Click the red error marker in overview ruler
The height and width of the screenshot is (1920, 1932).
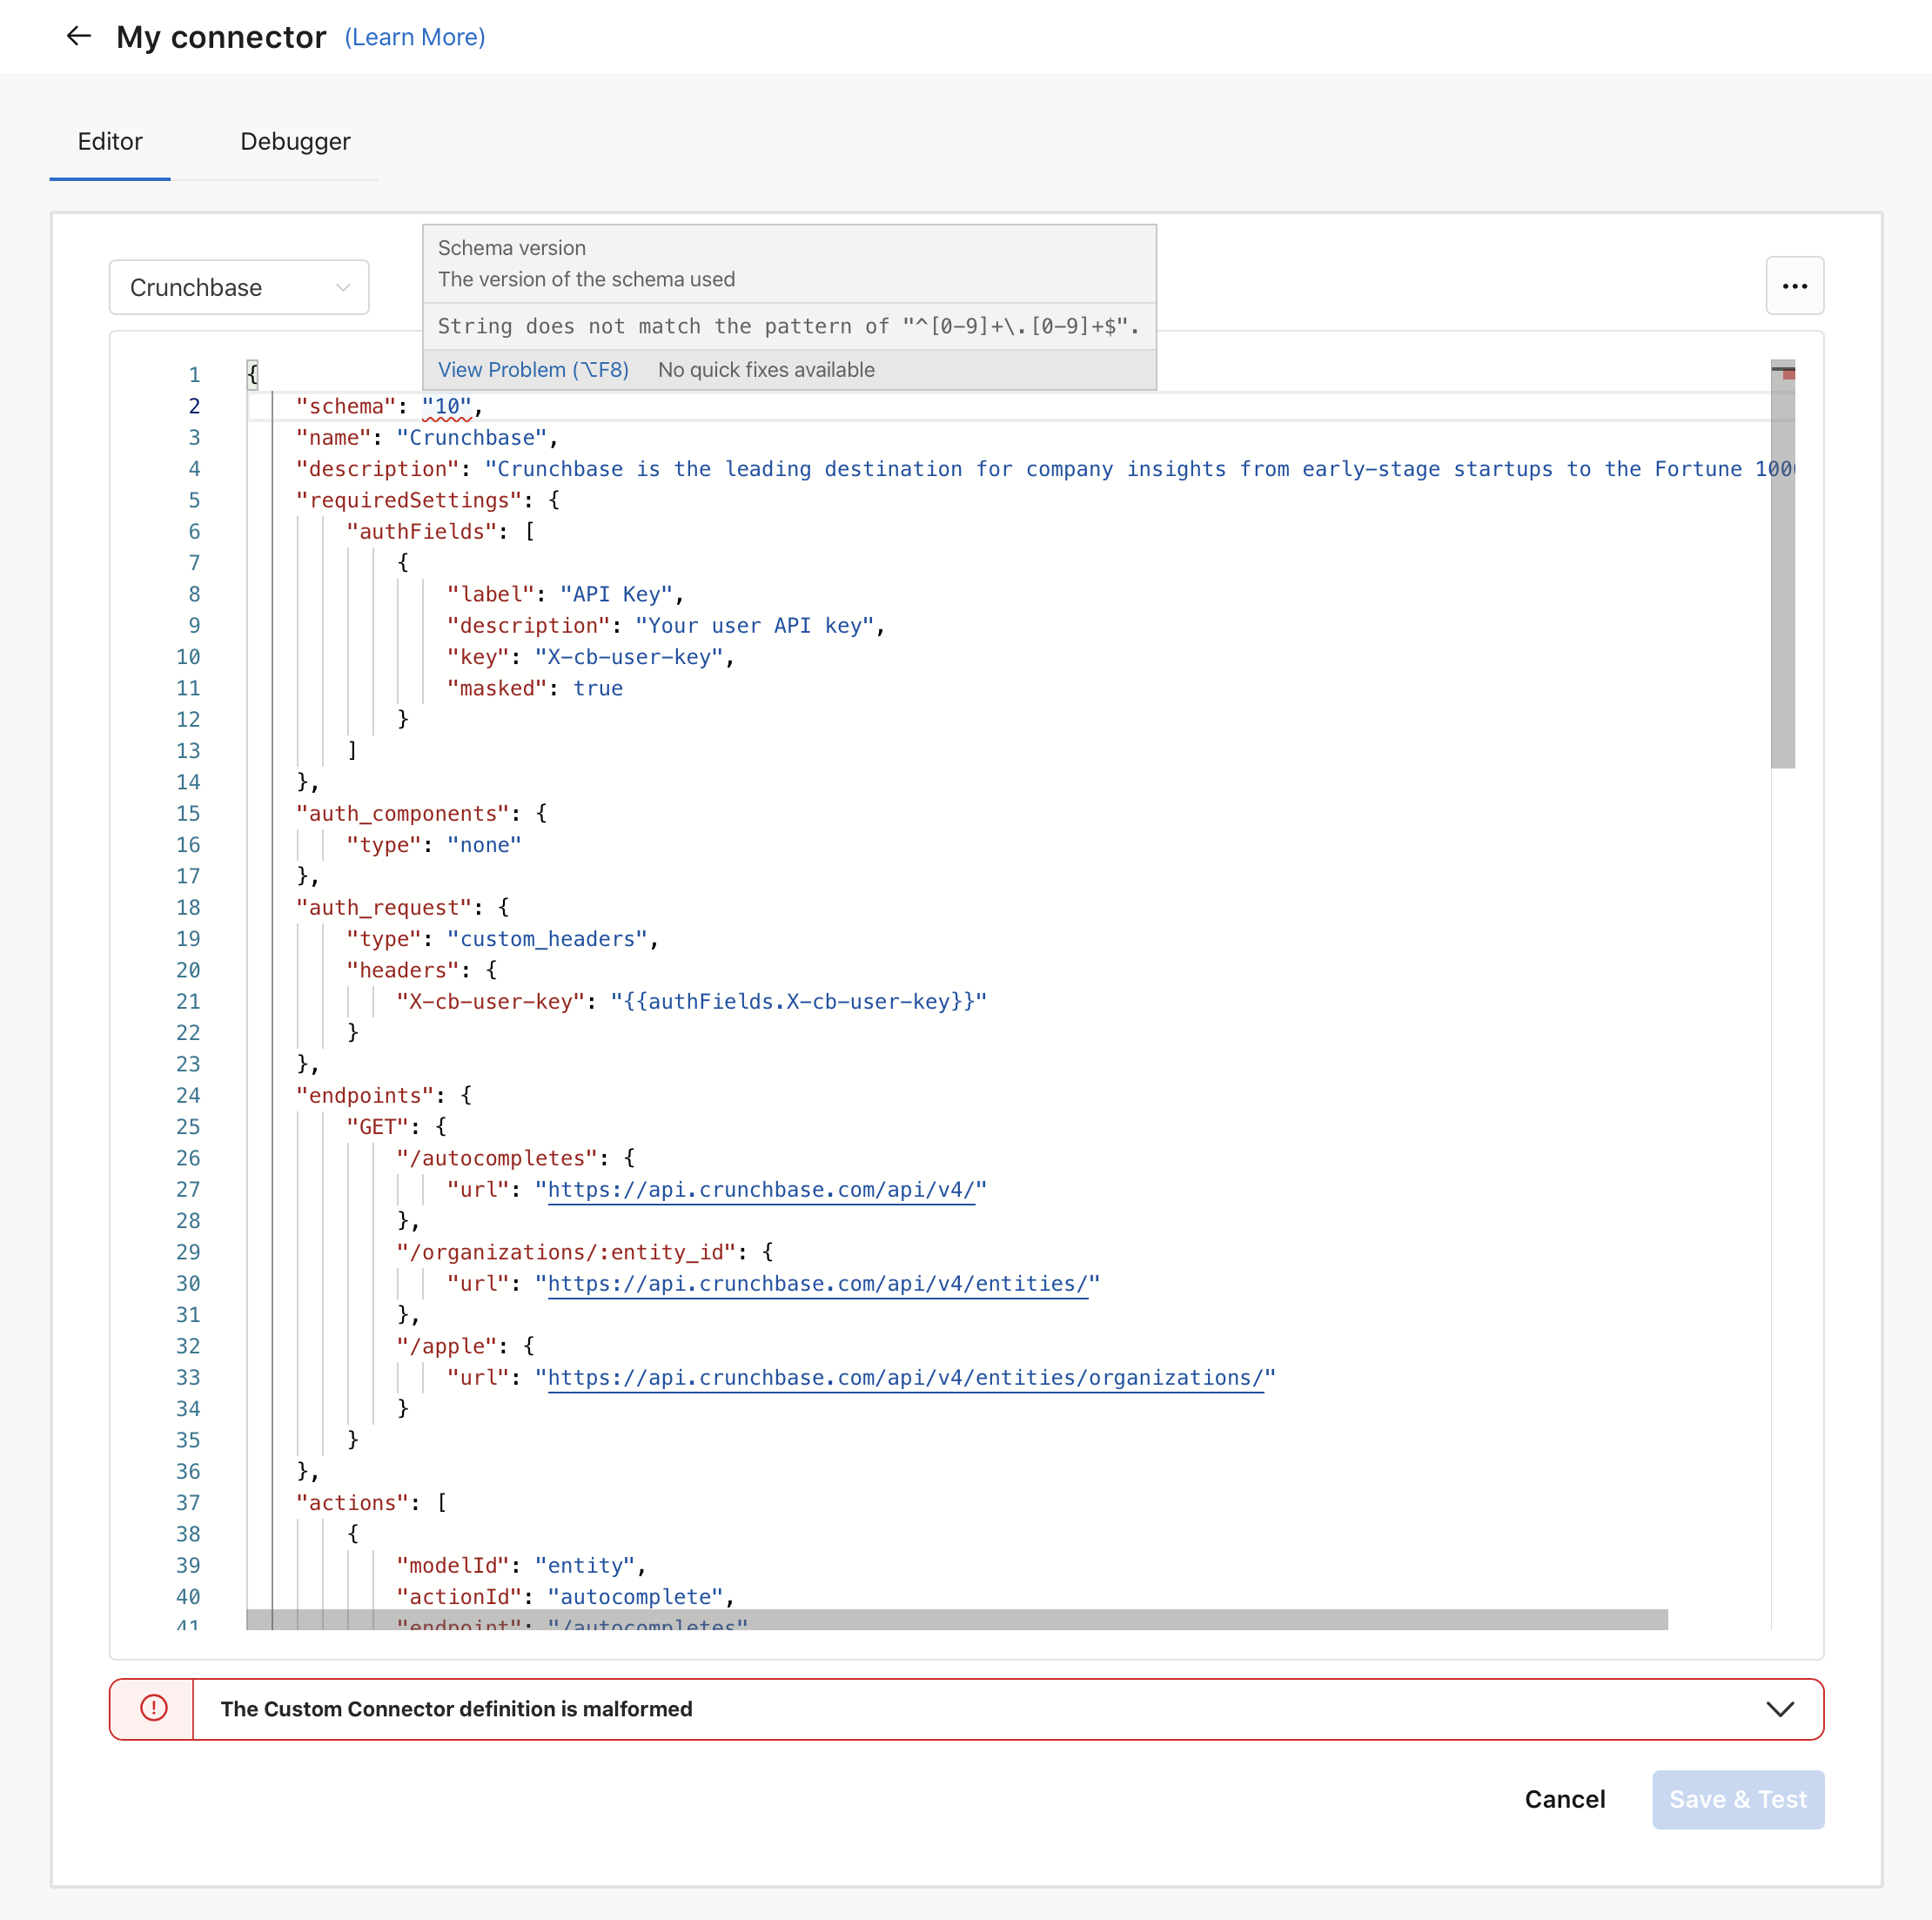1788,375
